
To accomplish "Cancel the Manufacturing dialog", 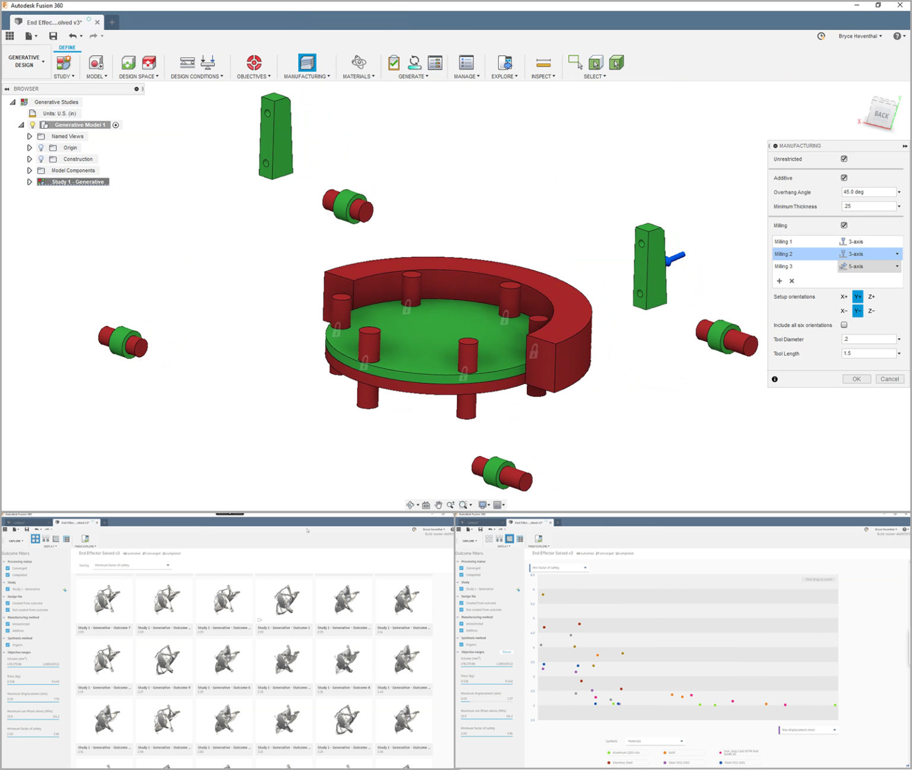I will pos(889,378).
